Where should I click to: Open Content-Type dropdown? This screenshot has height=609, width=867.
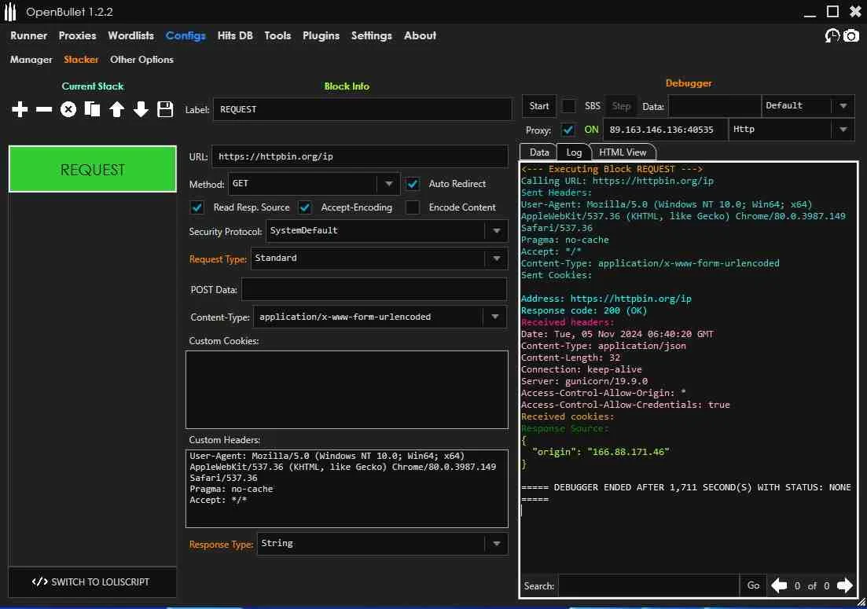pyautogui.click(x=380, y=317)
